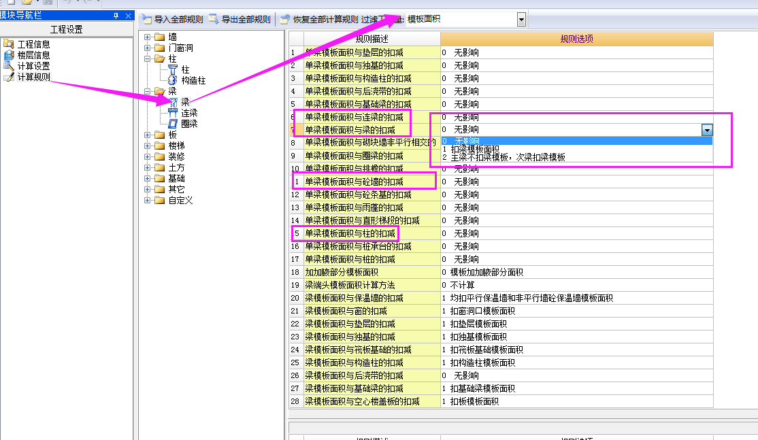Expand the 装修 tree node

pos(148,156)
